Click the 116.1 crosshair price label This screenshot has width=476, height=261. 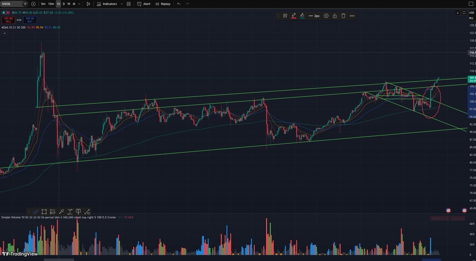(x=472, y=53)
